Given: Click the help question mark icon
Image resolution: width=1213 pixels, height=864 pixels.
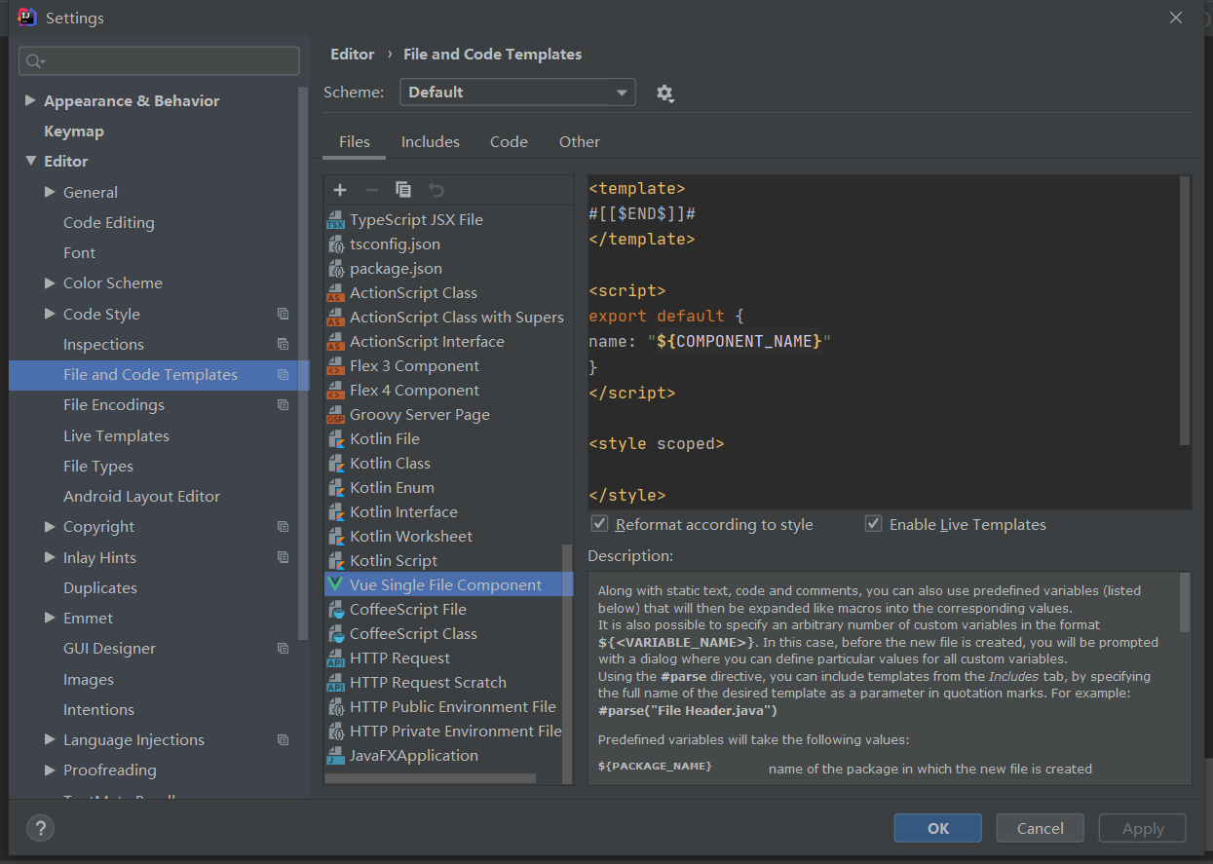Looking at the screenshot, I should pyautogui.click(x=40, y=829).
